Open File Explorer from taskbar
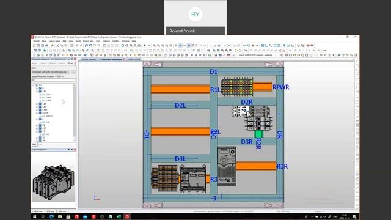 pyautogui.click(x=60, y=216)
